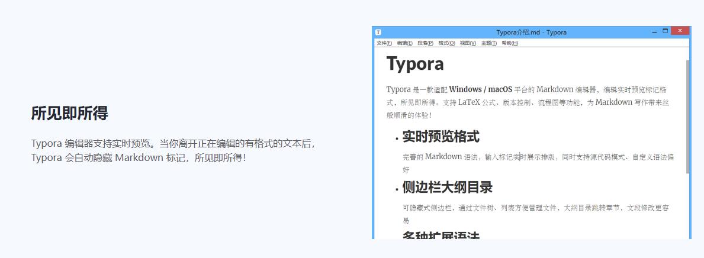The width and height of the screenshot is (704, 258).
Task: Open the 帮助(H) menu
Action: 510,43
